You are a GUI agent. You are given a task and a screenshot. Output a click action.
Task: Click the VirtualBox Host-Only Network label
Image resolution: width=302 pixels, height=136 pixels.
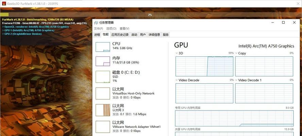point(133,93)
